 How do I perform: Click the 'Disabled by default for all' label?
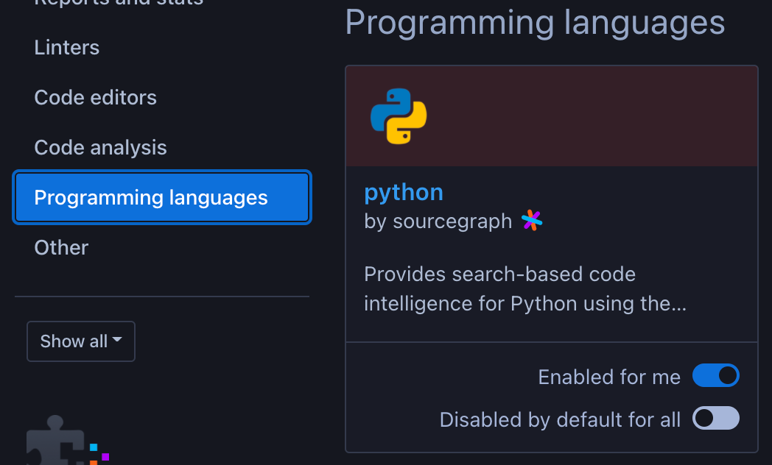560,420
